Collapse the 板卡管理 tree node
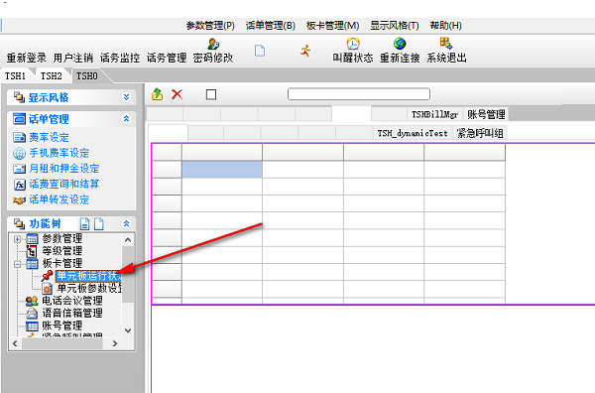 point(17,264)
